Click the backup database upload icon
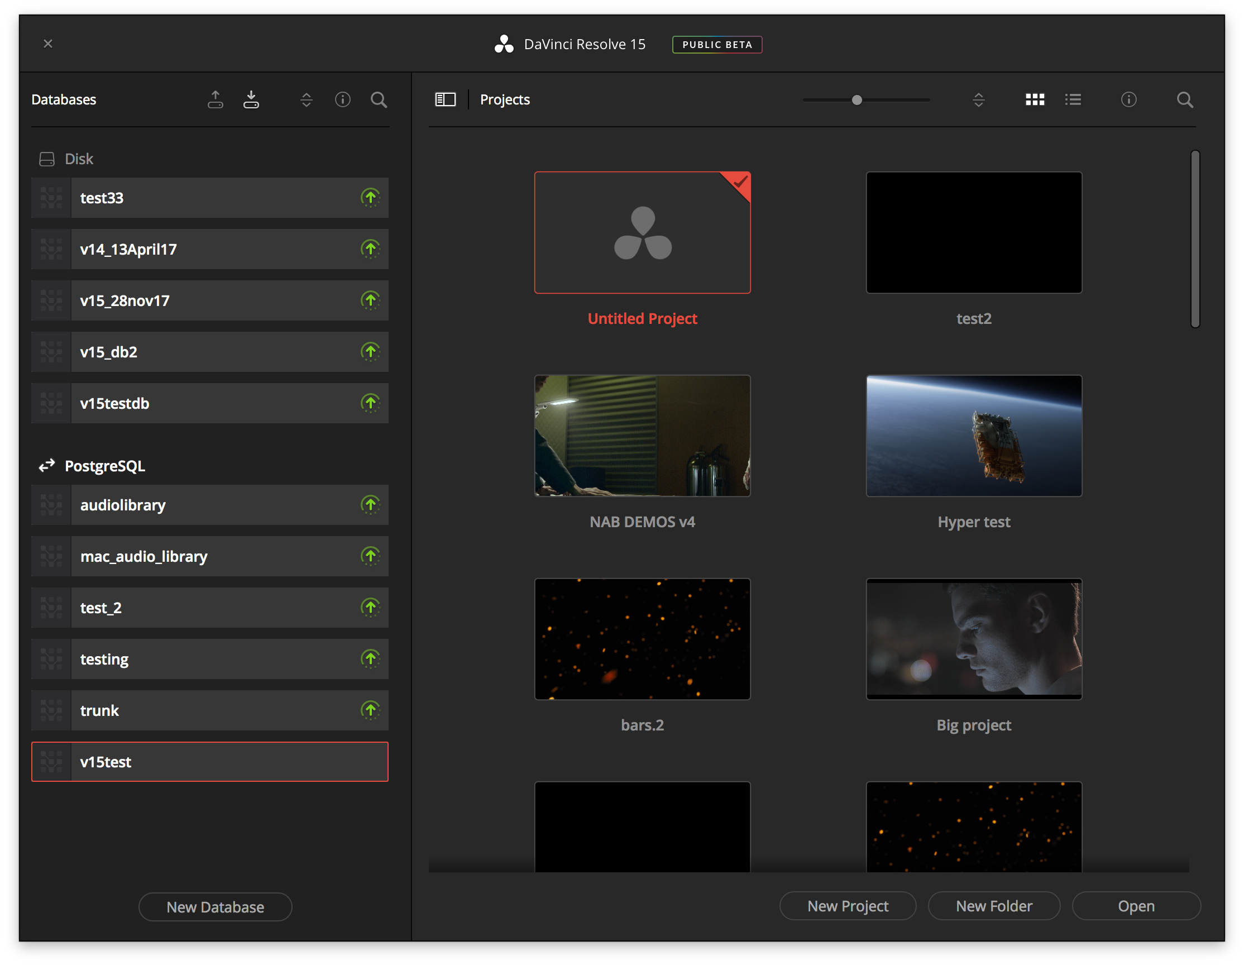This screenshot has width=1244, height=965. 216,100
